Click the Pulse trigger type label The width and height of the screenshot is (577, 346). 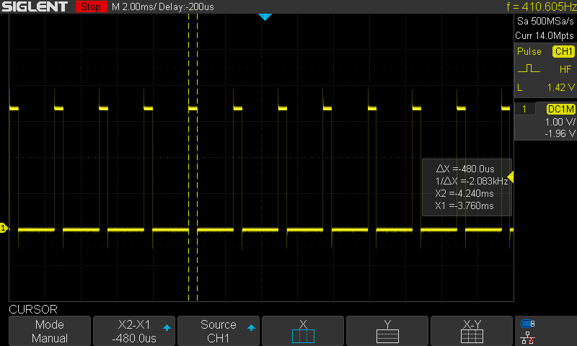pyautogui.click(x=529, y=51)
